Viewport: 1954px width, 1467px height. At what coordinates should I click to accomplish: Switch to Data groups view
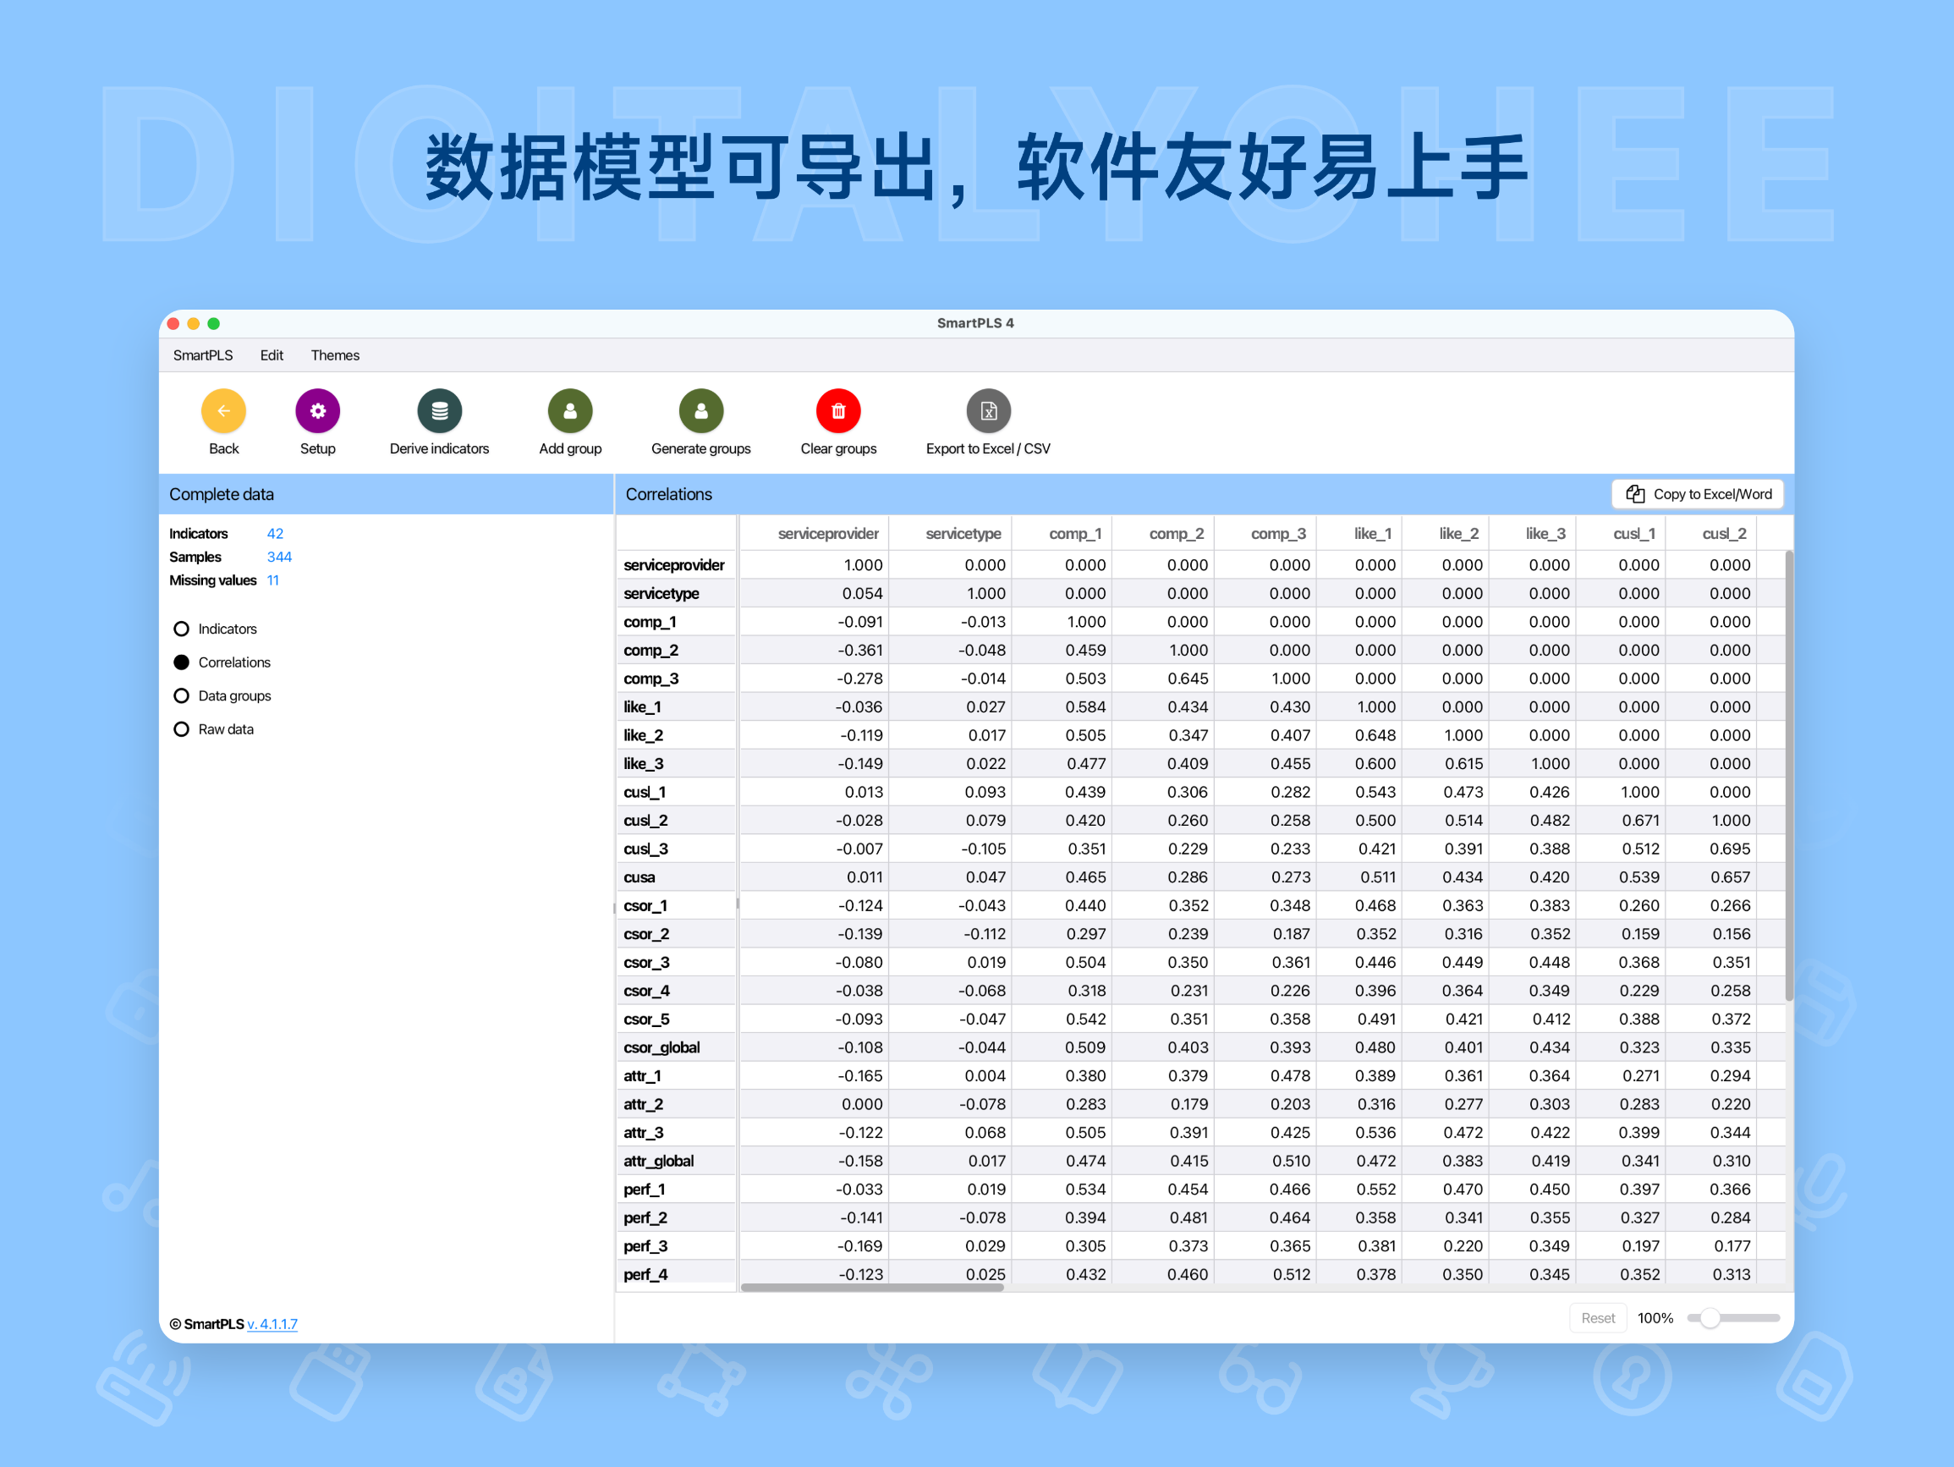pos(181,695)
